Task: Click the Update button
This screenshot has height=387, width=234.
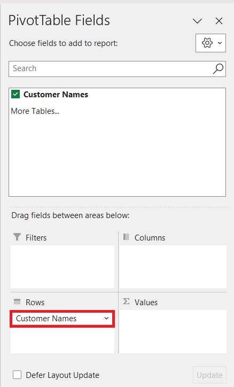Action: 209,375
